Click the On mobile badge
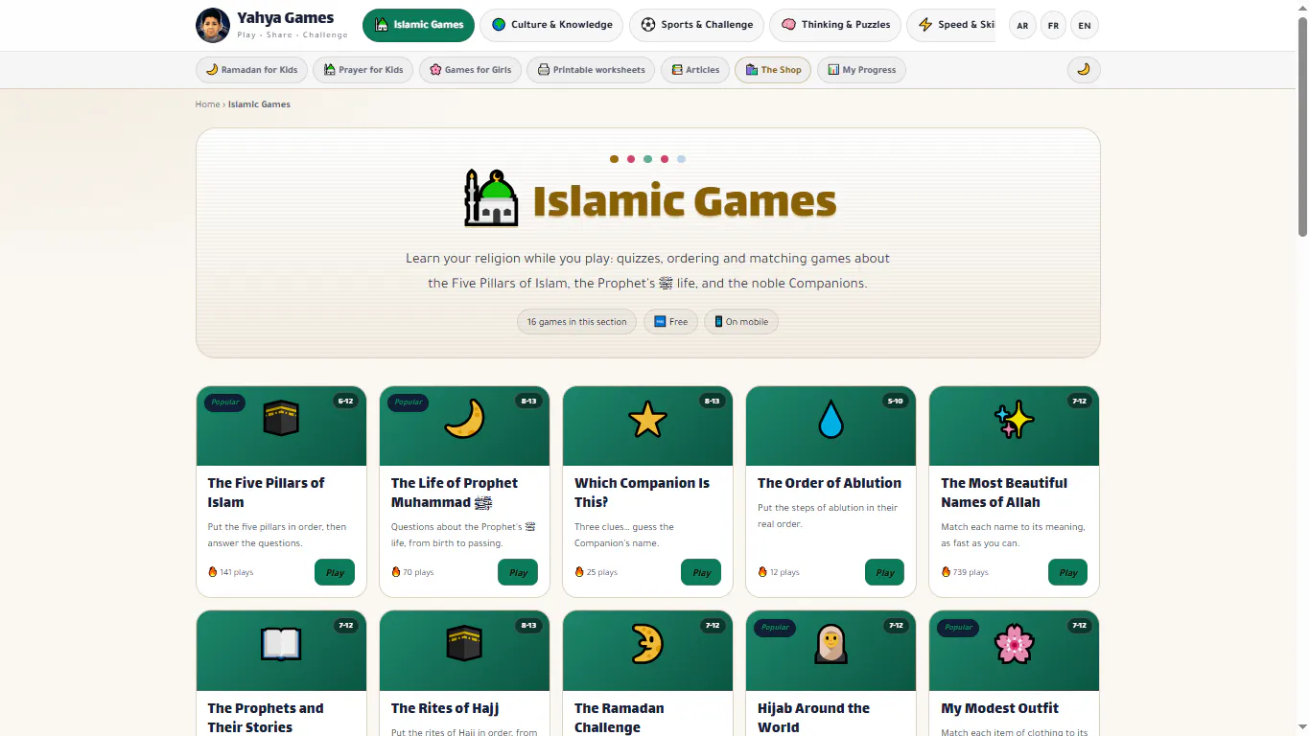Screen dimensions: 1310x736 click(x=741, y=322)
